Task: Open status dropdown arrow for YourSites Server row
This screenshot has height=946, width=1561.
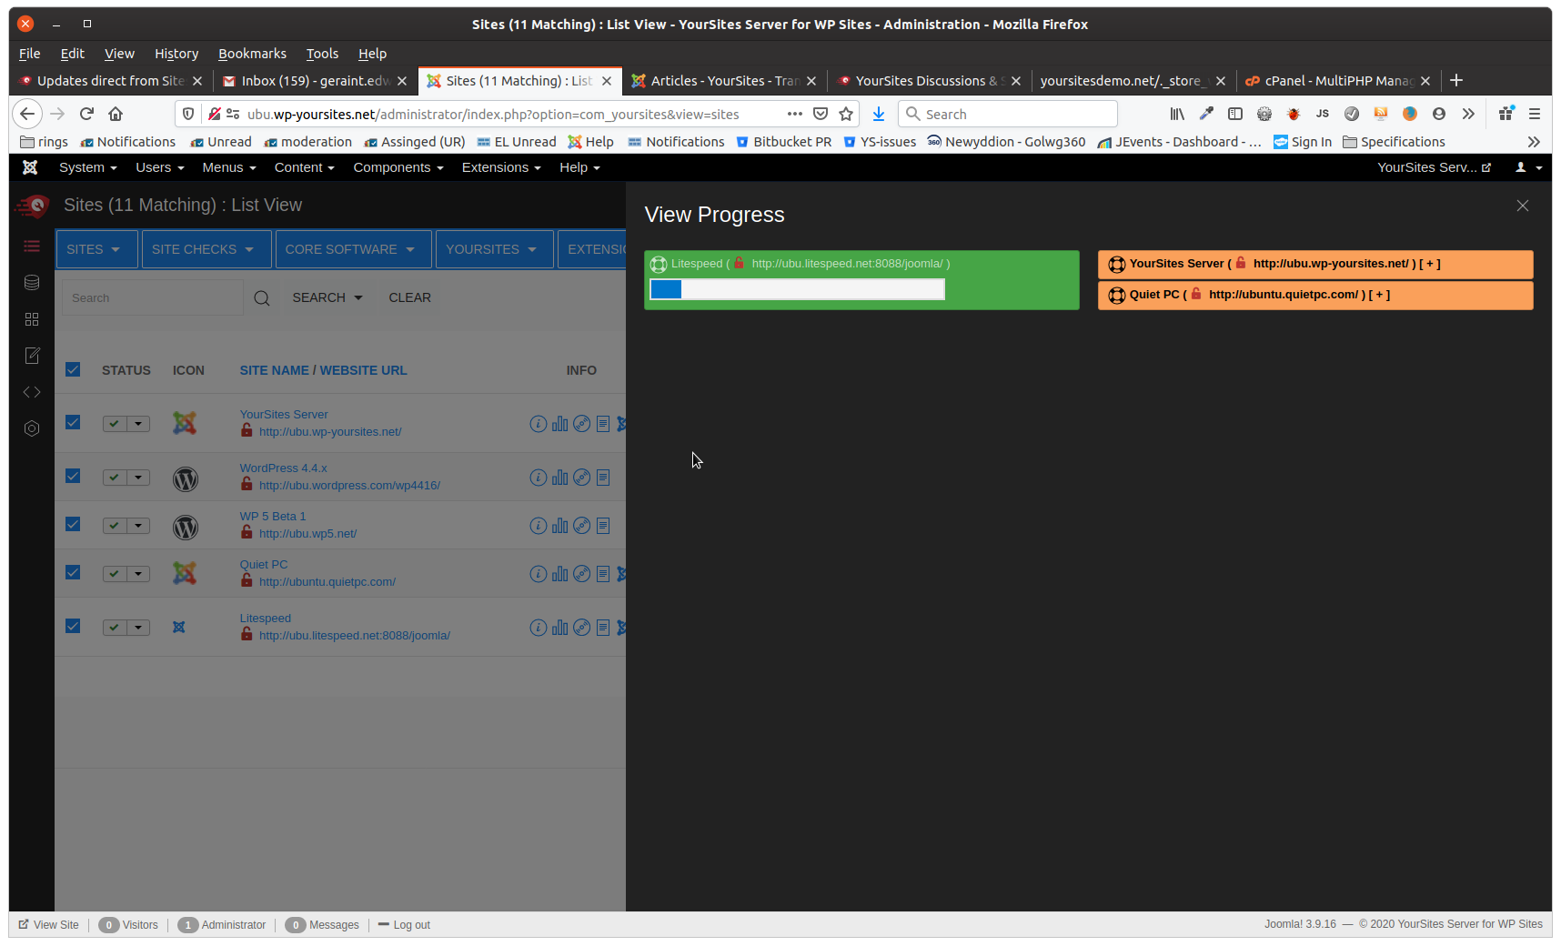Action: click(138, 424)
